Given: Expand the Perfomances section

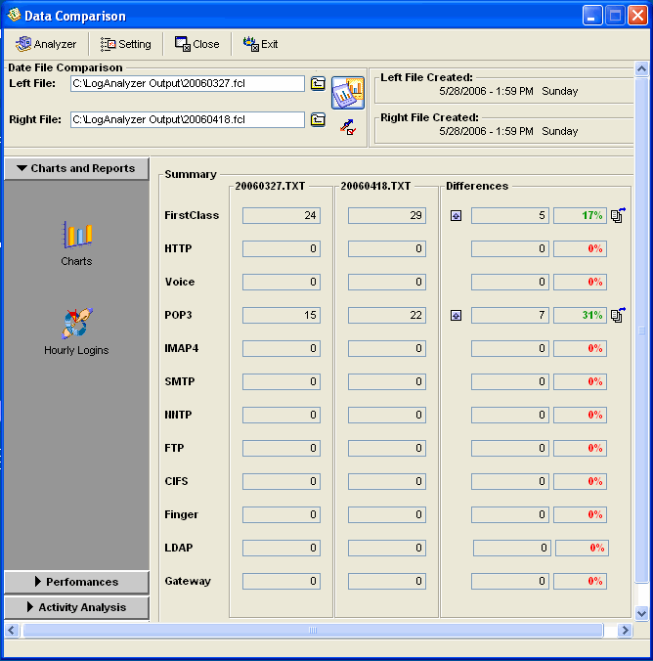Looking at the screenshot, I should pos(76,582).
